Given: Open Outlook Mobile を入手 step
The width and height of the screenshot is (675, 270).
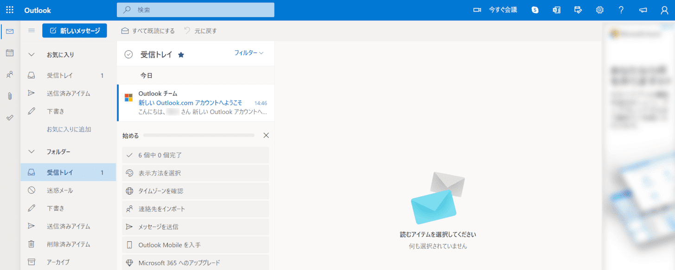Looking at the screenshot, I should pyautogui.click(x=196, y=245).
